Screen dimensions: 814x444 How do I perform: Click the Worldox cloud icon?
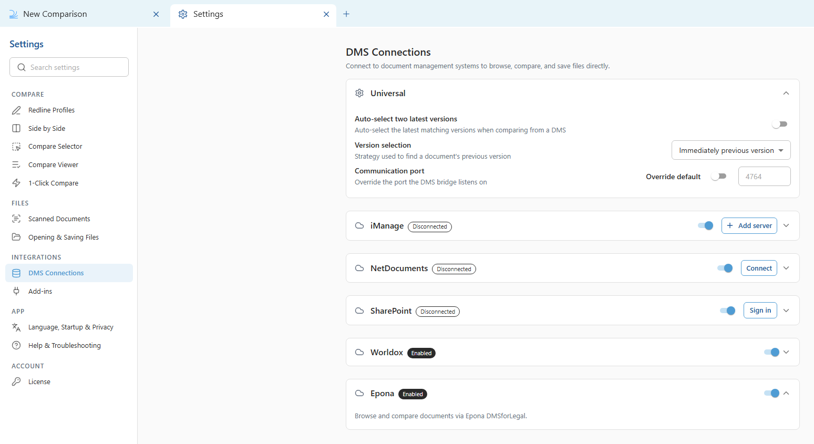pos(359,352)
